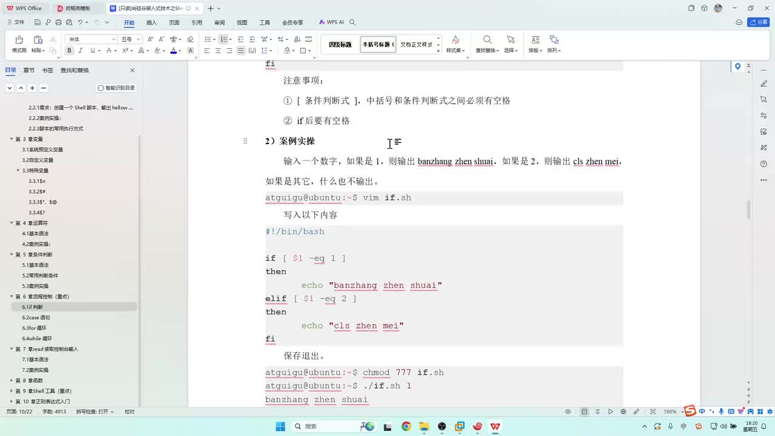Screen dimensions: 775x436
Task: Click the Print icon in quick toolbar
Action: (59, 22)
